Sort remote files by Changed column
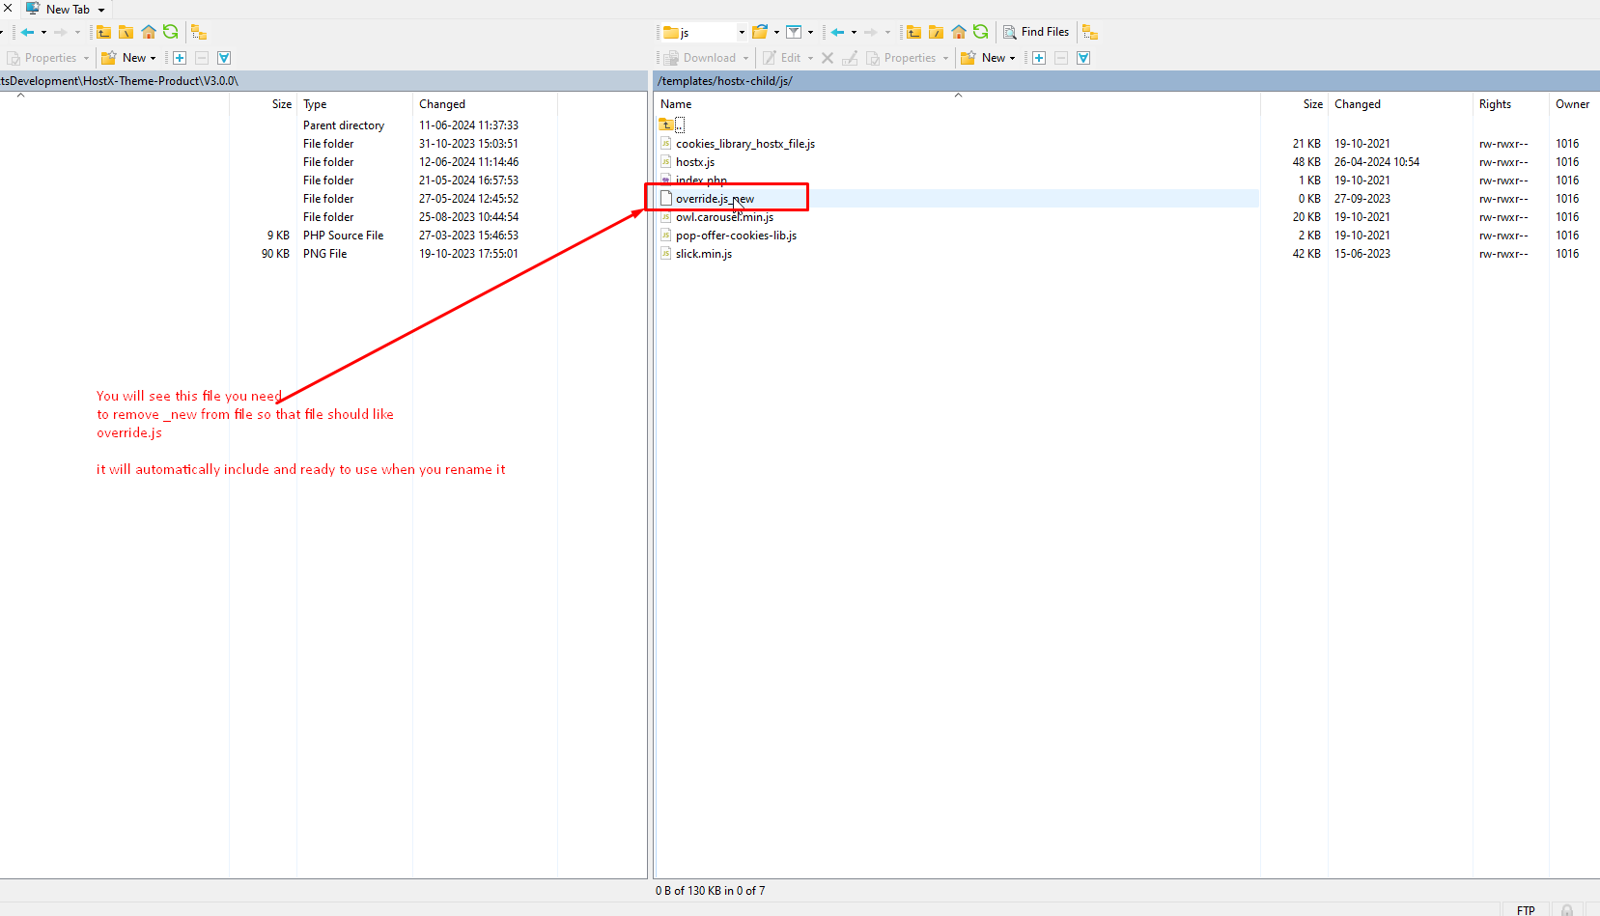1600x916 pixels. click(x=1357, y=104)
